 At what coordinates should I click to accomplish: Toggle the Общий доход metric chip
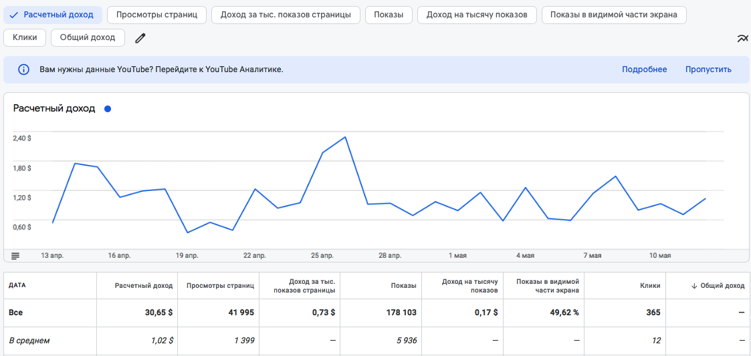pyautogui.click(x=88, y=37)
